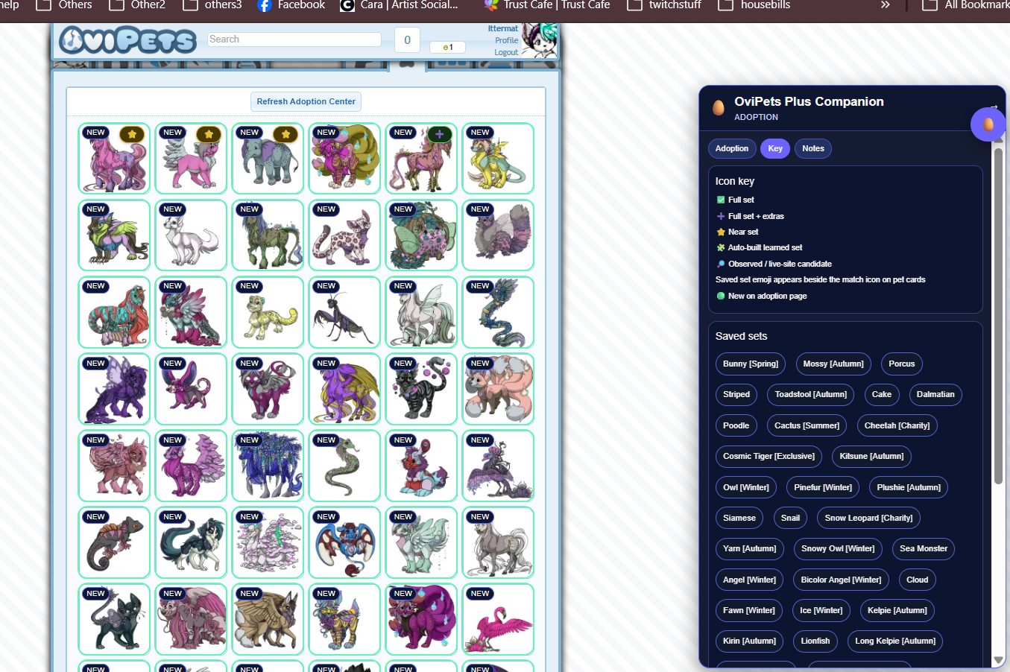Select the Mossy [Autumn] saved set
This screenshot has height=672, width=1010.
click(x=833, y=364)
